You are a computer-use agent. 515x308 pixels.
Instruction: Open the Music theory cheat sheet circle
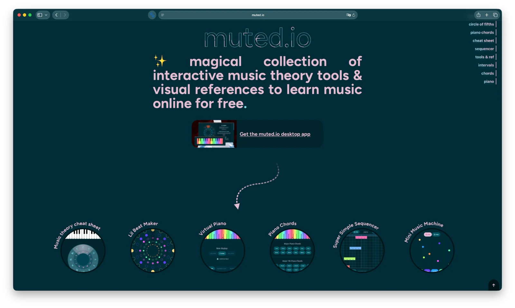(x=83, y=250)
